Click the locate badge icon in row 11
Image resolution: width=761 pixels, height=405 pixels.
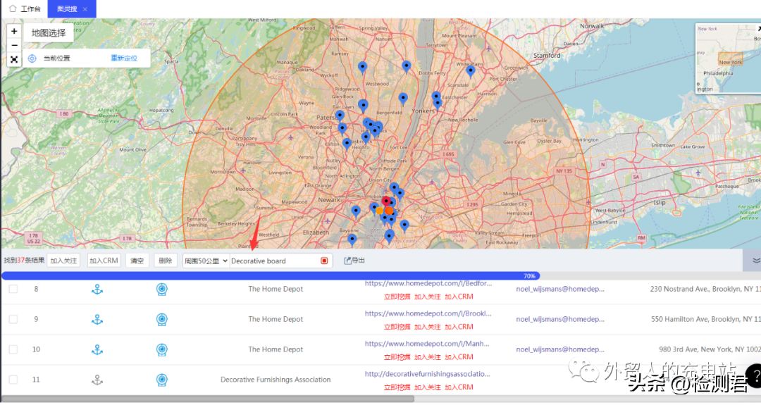click(162, 380)
